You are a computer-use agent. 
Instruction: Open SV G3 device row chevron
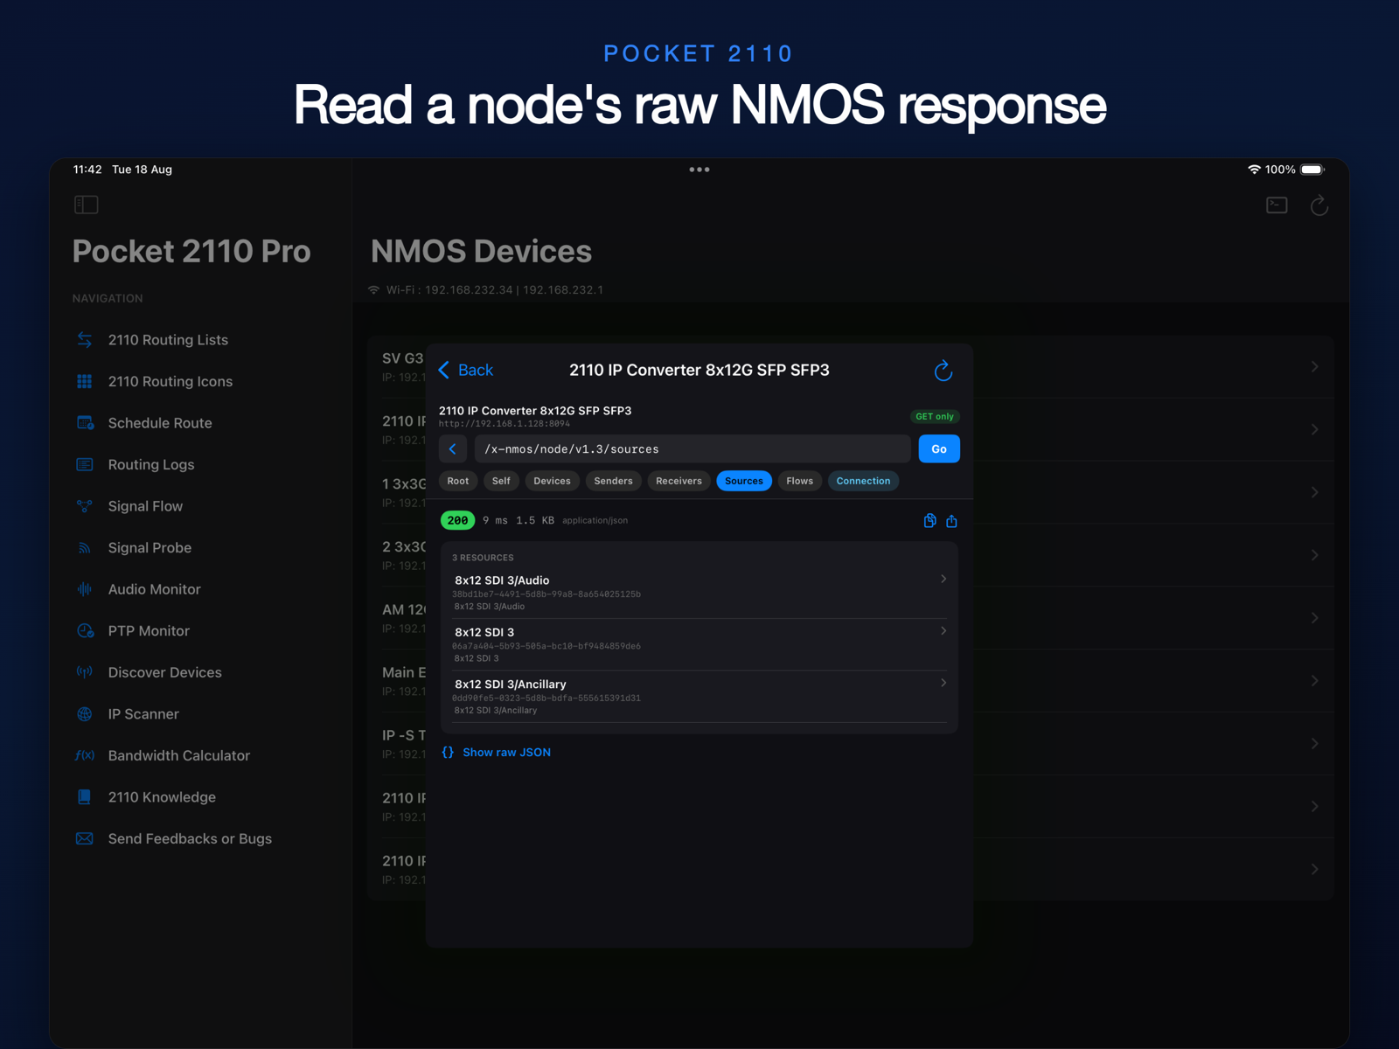point(1314,367)
